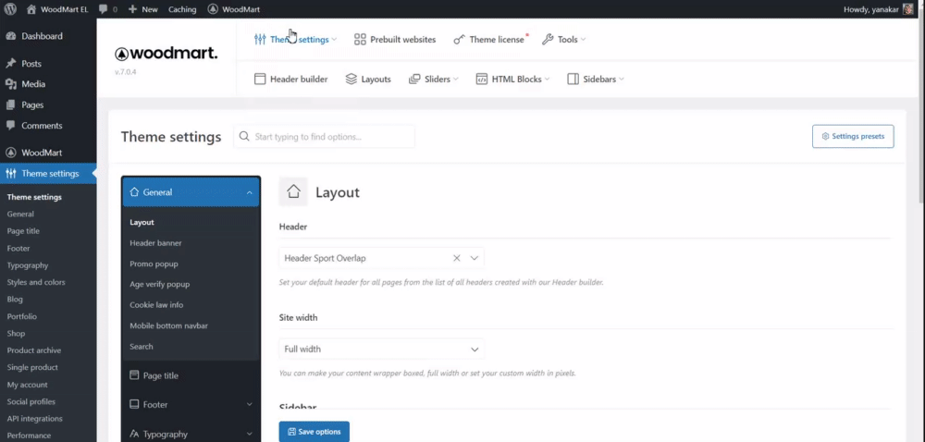Click the Posts pin icon

point(10,64)
